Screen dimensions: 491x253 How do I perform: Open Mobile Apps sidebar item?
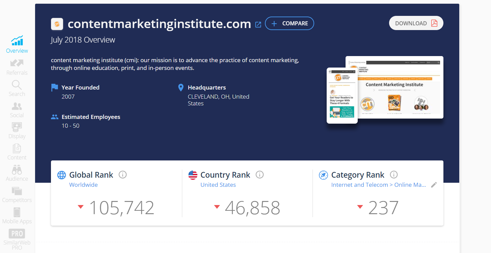(x=17, y=216)
